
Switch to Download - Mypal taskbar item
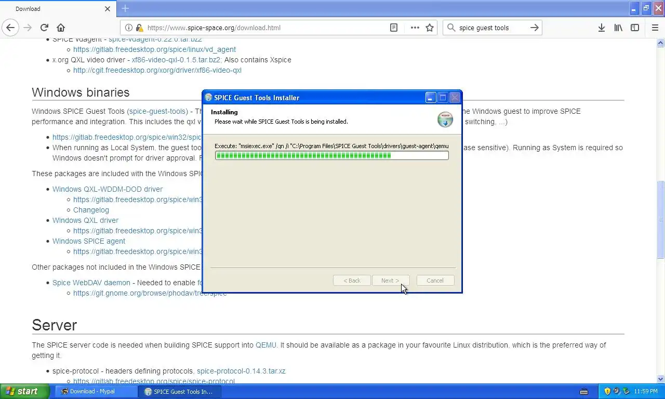coord(96,391)
